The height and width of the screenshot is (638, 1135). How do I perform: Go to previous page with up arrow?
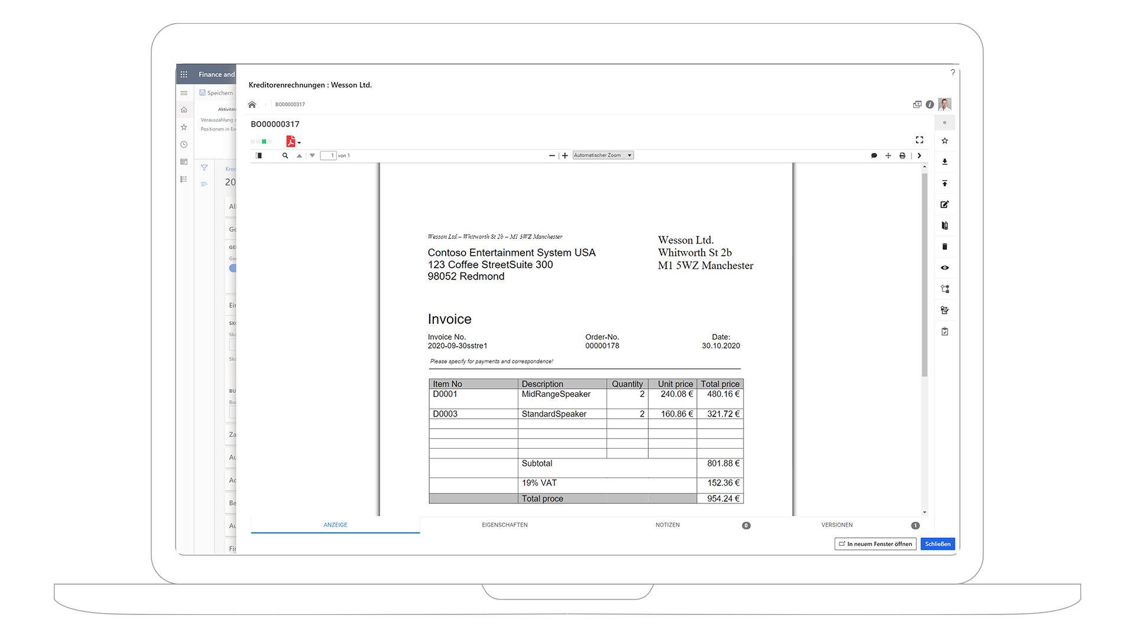299,155
